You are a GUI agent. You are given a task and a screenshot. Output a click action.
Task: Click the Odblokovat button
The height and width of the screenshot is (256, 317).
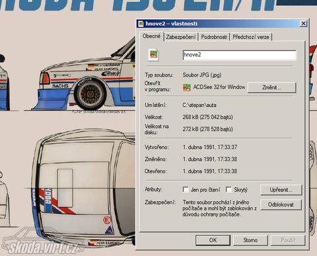click(281, 205)
